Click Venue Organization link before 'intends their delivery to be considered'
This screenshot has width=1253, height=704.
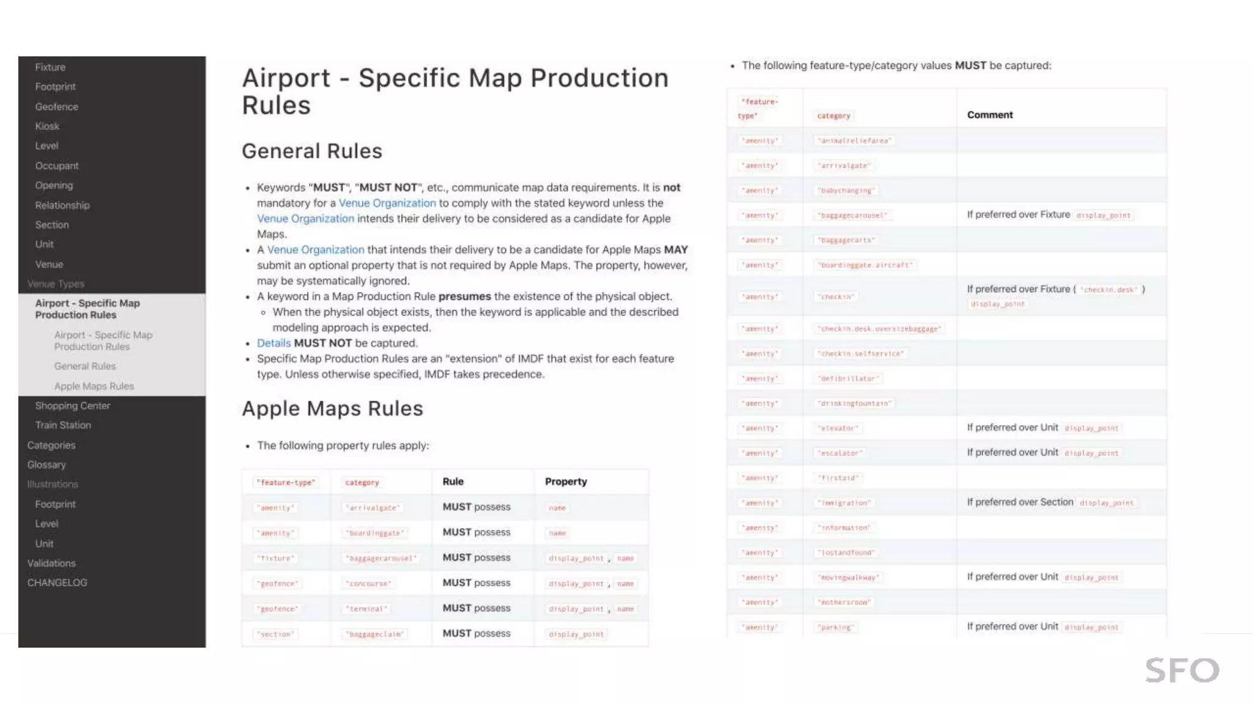[305, 219]
